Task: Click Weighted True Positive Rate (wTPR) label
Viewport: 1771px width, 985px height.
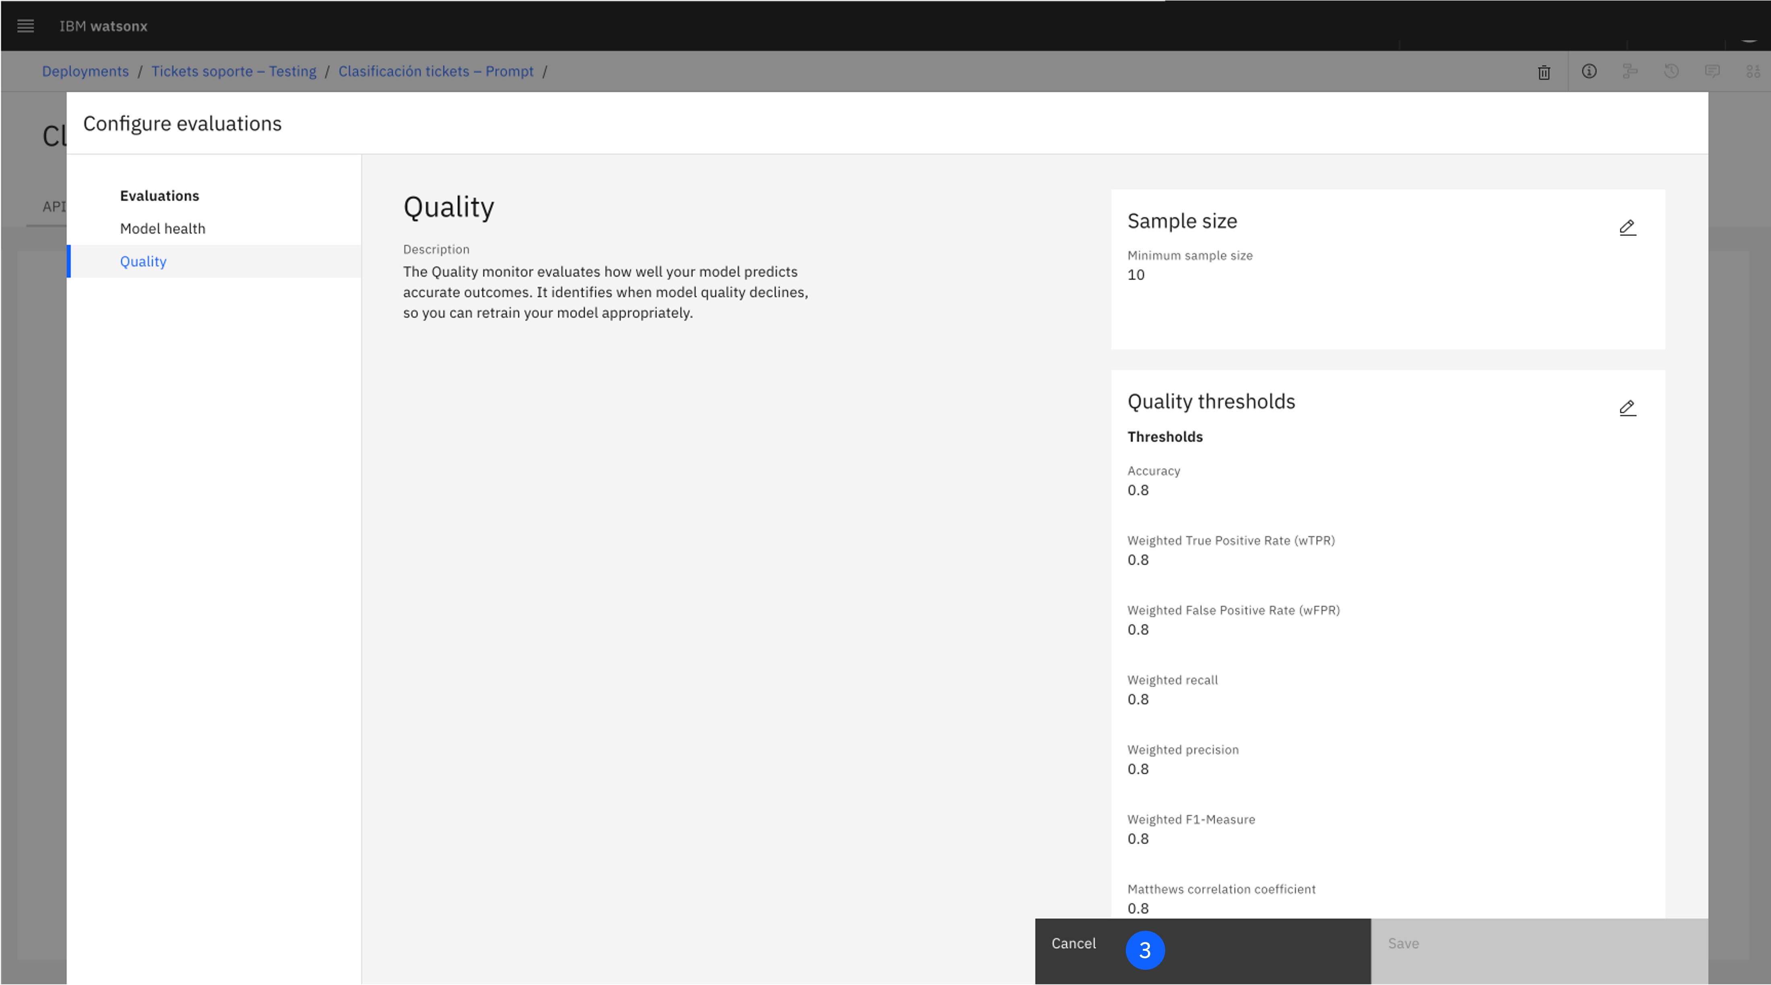Action: point(1230,541)
